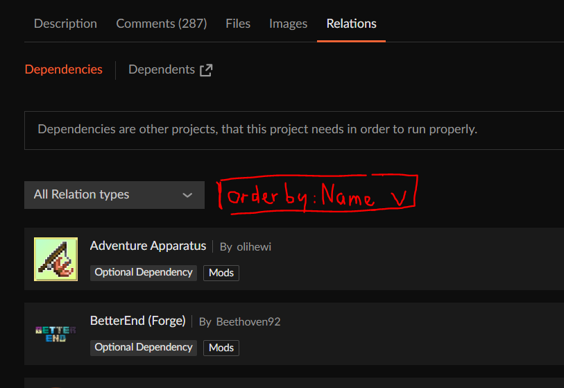Screen dimensions: 564x388
Task: Click Optional Dependency tag under BetterEnd
Action: pyautogui.click(x=144, y=347)
